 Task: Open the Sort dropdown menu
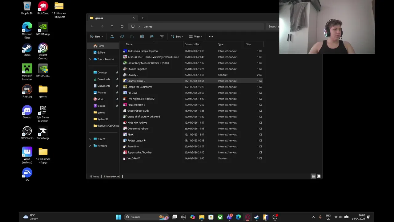pyautogui.click(x=177, y=36)
